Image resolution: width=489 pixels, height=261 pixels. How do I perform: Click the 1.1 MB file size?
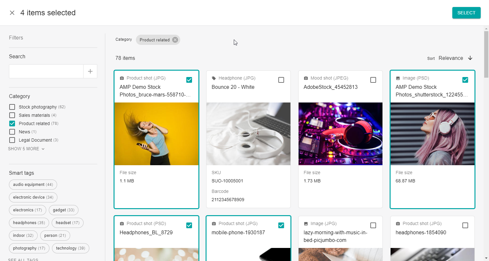pyautogui.click(x=127, y=181)
